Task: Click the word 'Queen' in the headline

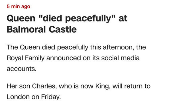Action: coord(21,19)
